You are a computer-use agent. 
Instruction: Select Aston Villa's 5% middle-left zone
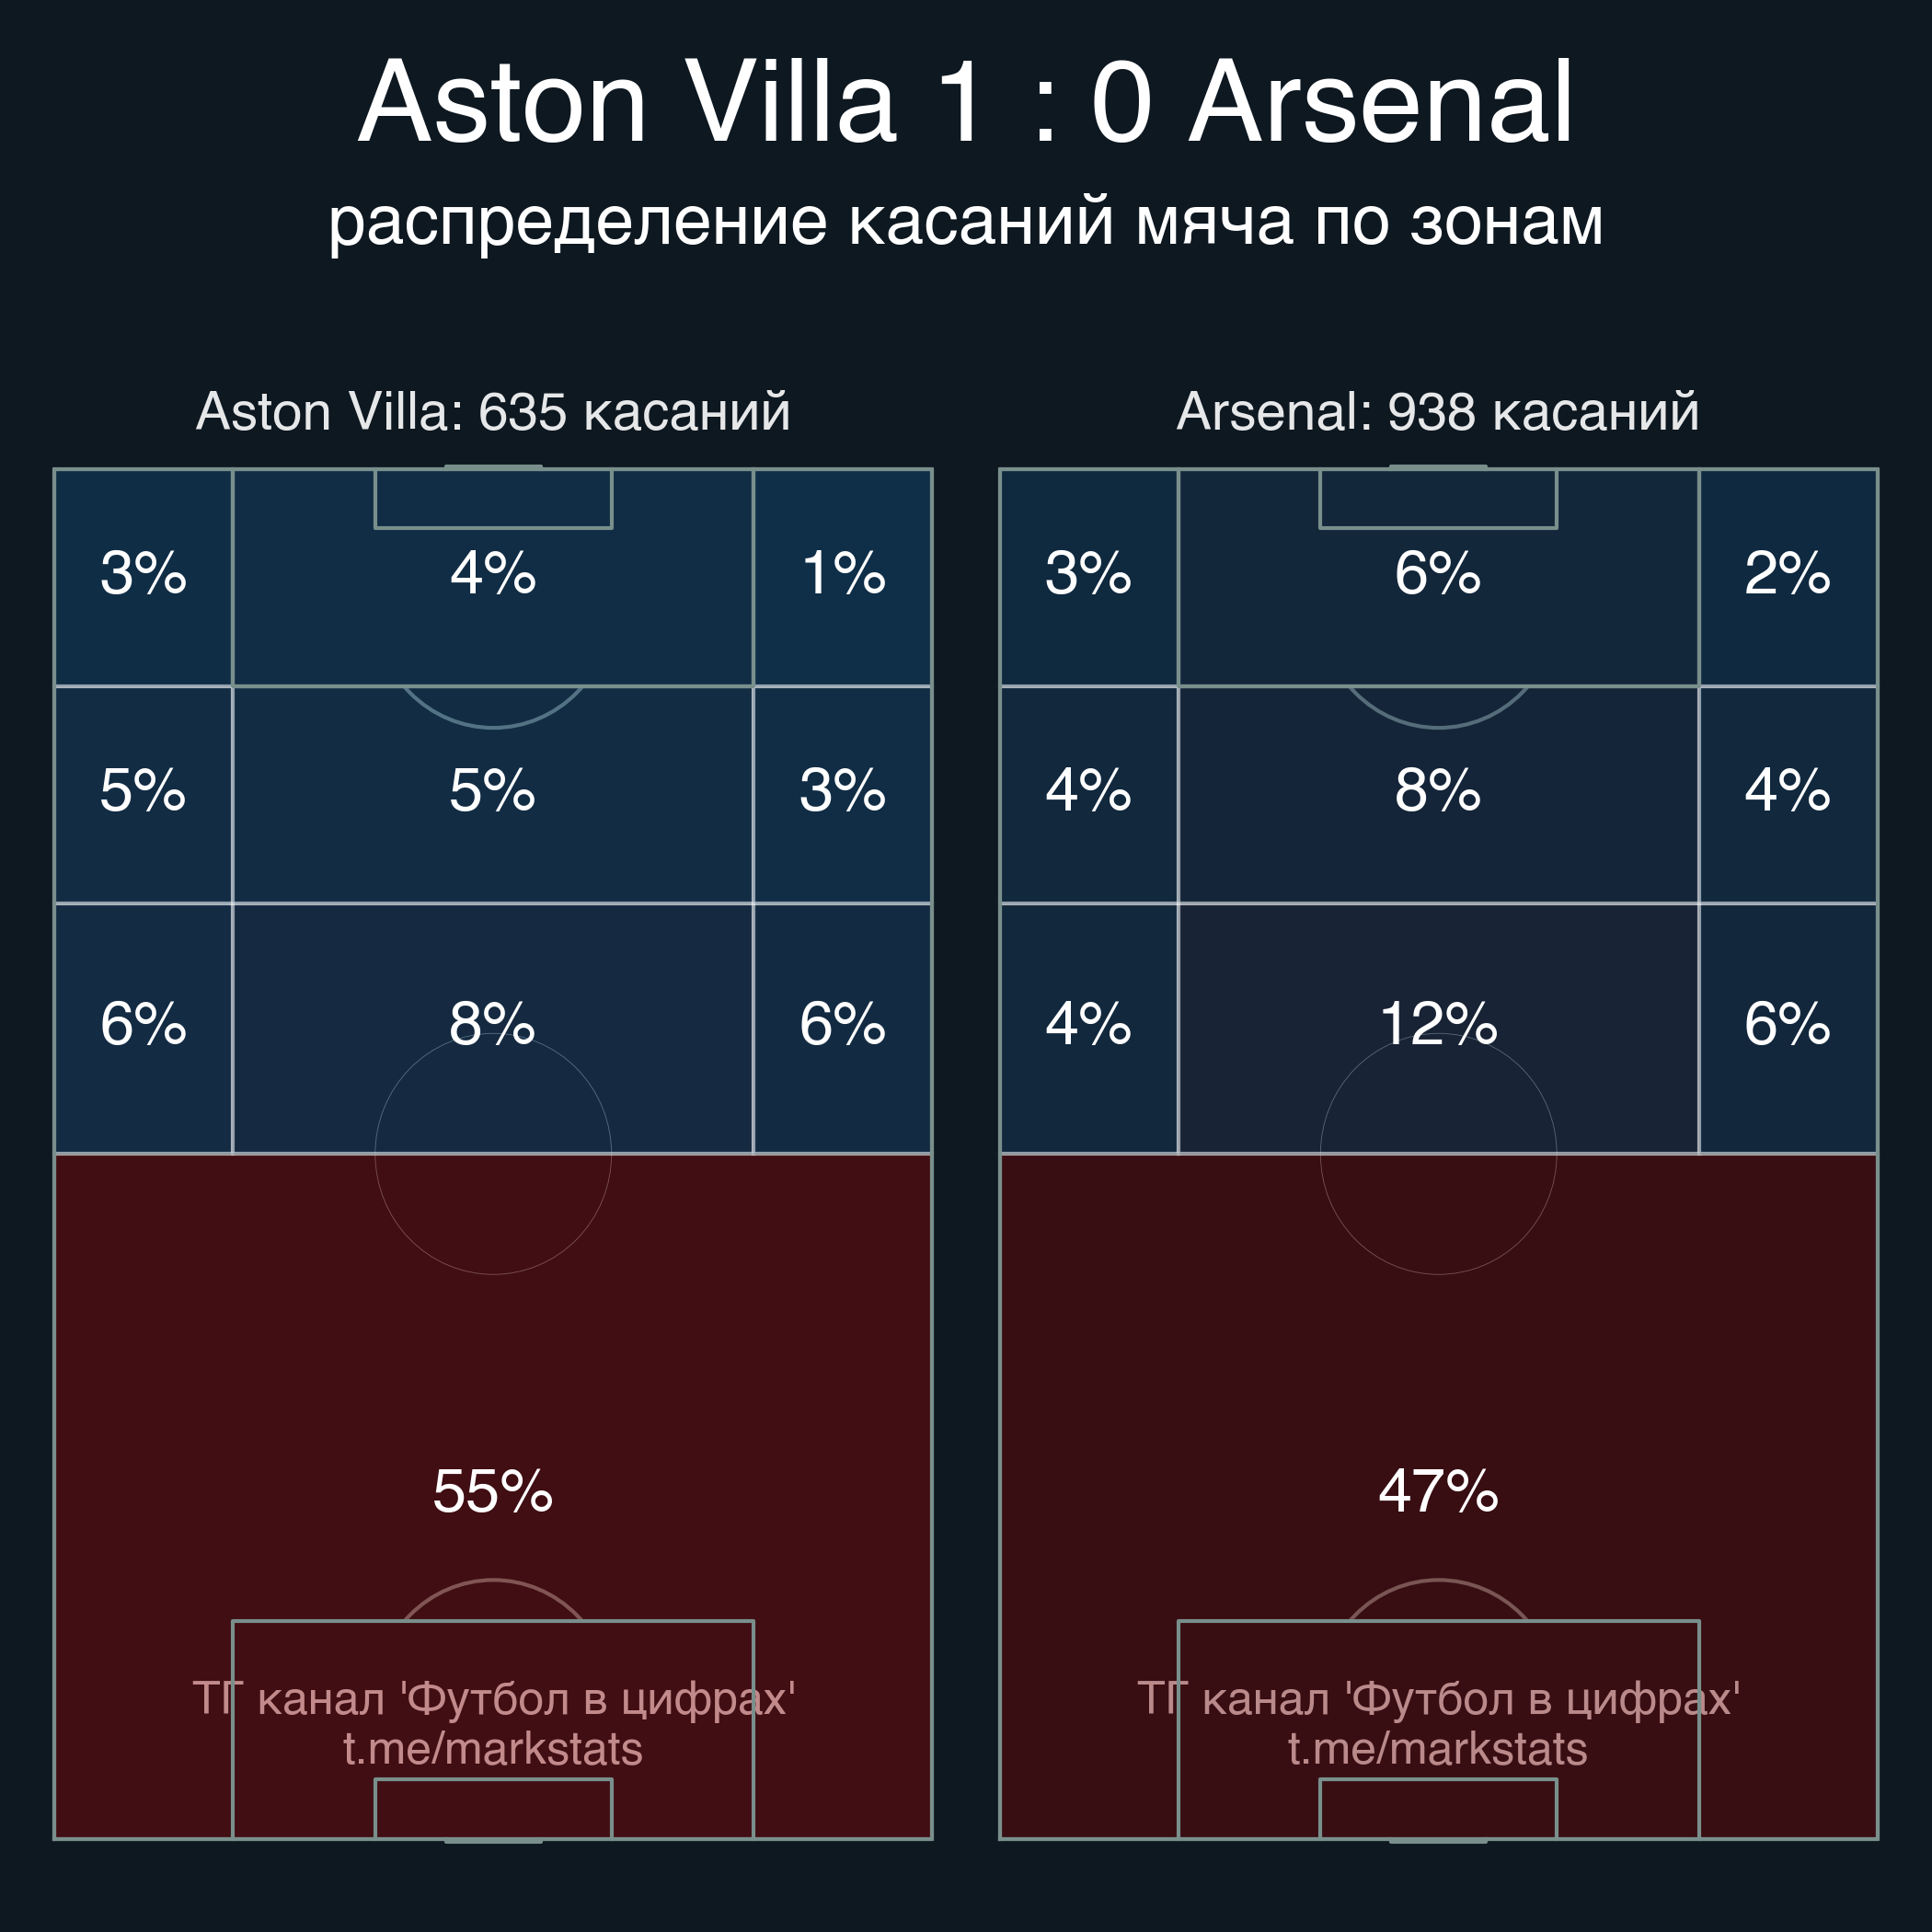click(143, 794)
